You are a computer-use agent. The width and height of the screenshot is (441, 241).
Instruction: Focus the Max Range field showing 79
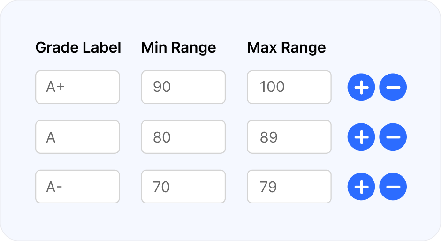[289, 187]
